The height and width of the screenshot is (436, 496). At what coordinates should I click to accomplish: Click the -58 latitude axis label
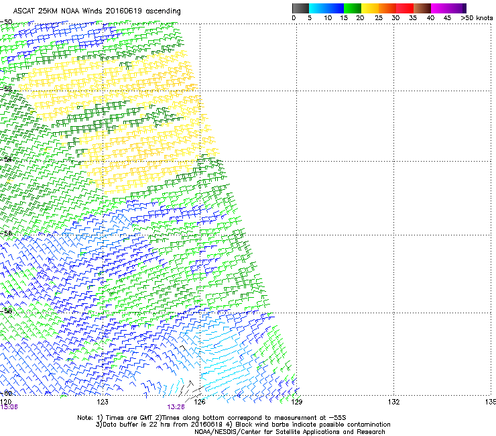(6, 311)
